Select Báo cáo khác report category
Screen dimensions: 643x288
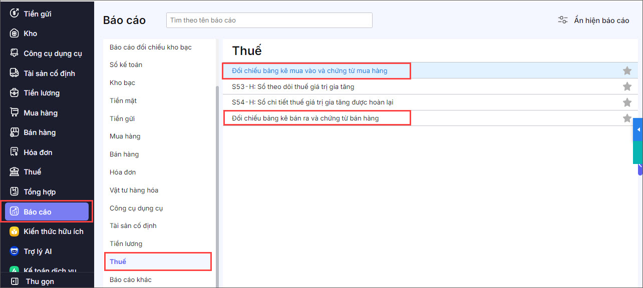coord(131,279)
